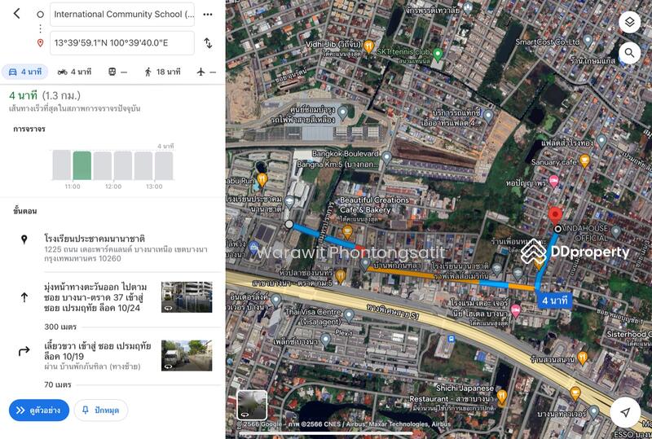The image size is (652, 439).
Task: Click the ร้านสวนสนาน restaurant marker
Action: [x=583, y=358]
